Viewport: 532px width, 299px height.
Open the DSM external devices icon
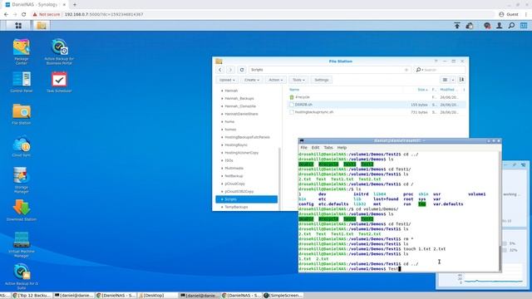470,26
